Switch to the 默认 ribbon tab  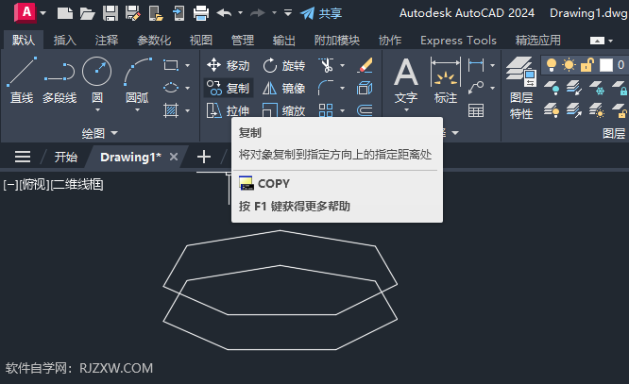pyautogui.click(x=24, y=40)
